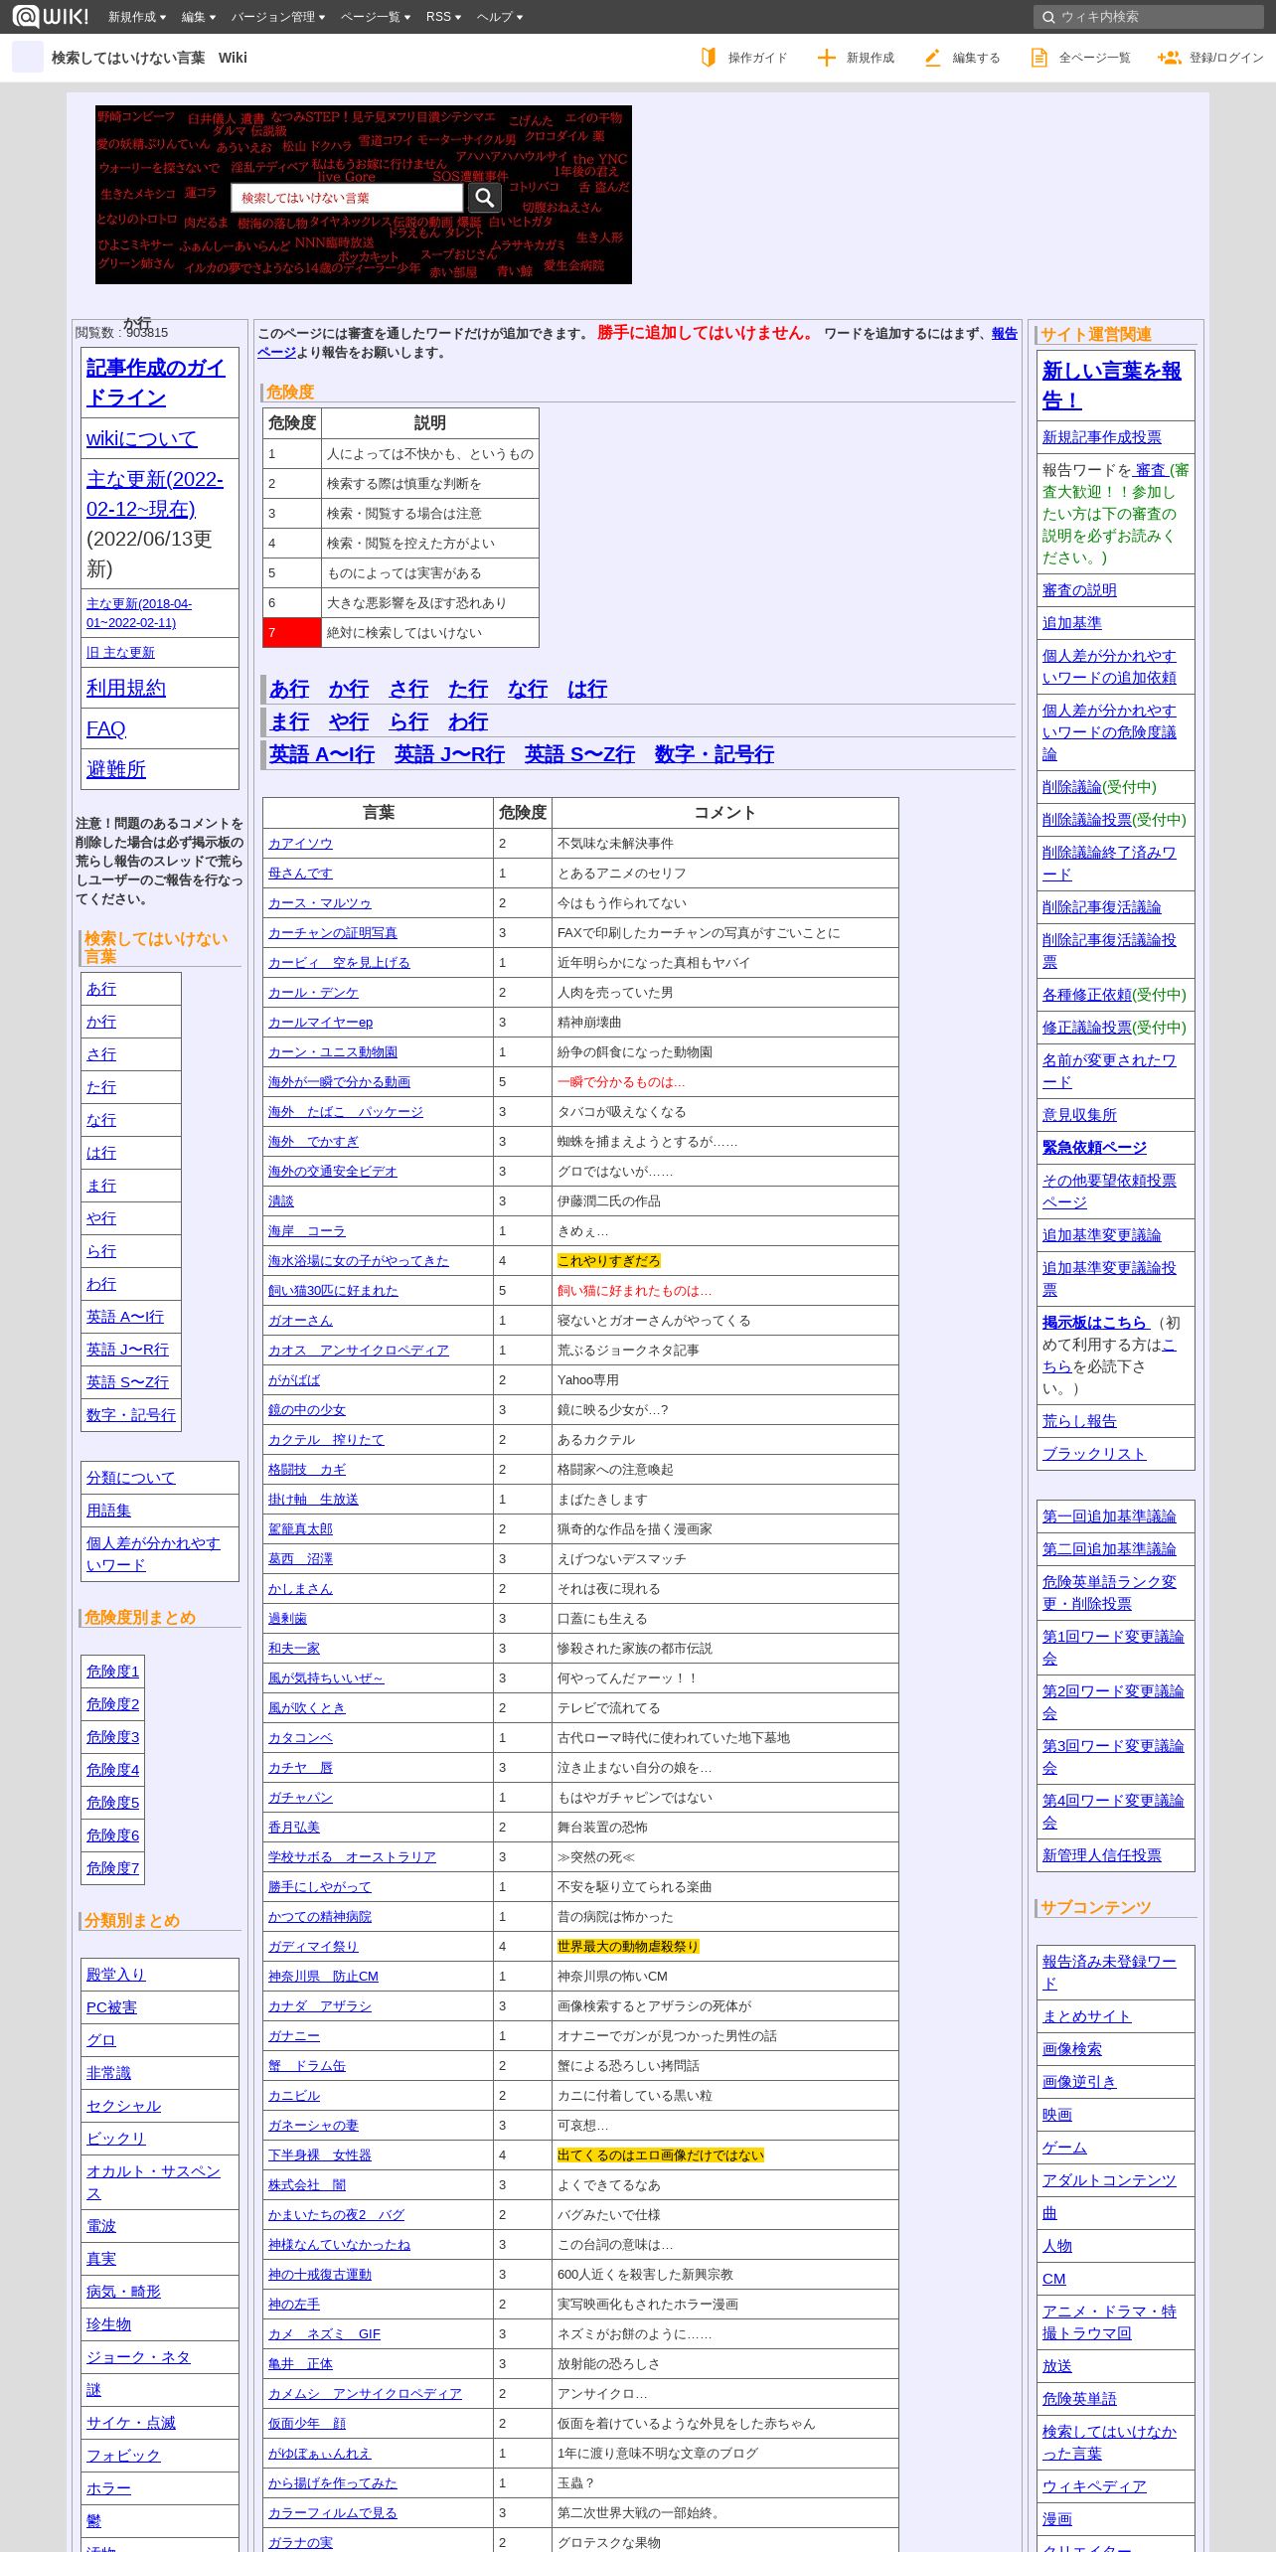Select 危険度1 in sidebar list
This screenshot has width=1276, height=2552.
pos(112,1671)
